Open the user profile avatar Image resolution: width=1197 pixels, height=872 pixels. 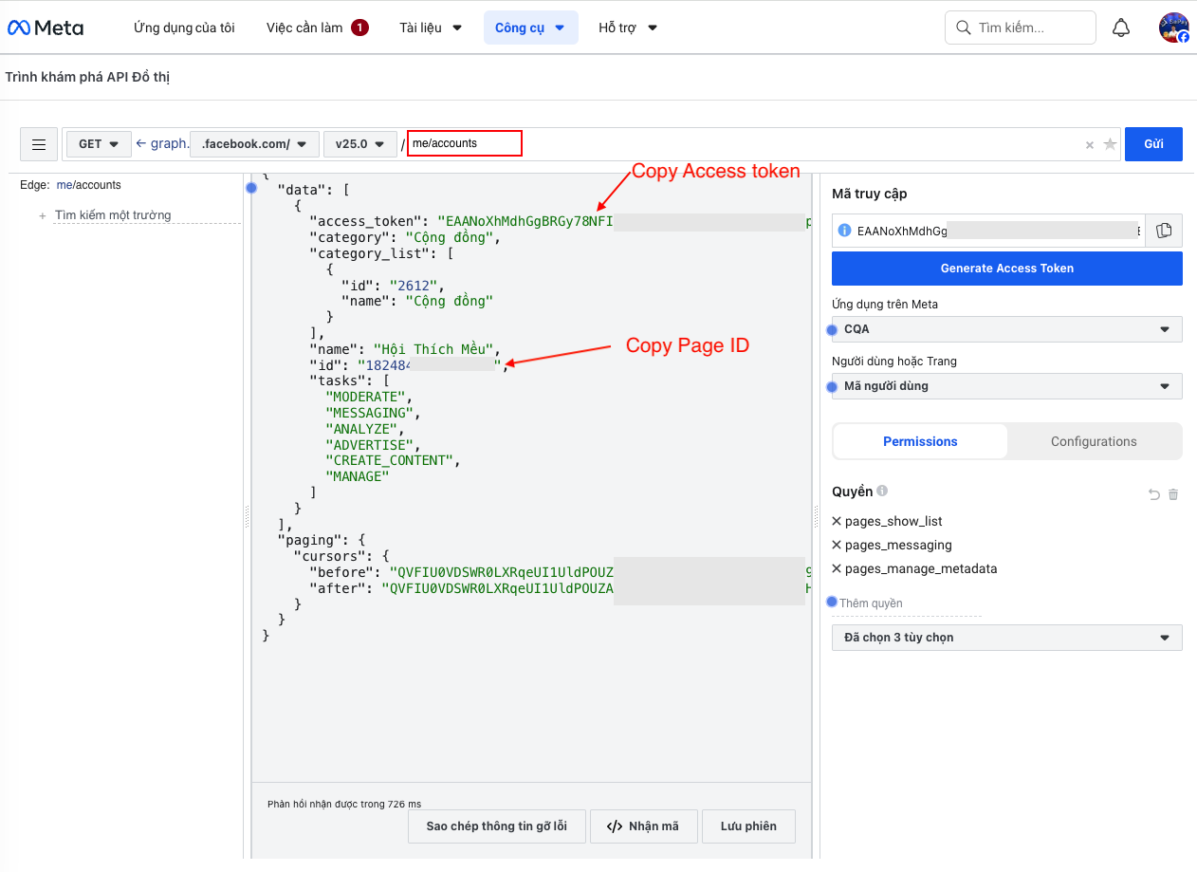tap(1173, 28)
